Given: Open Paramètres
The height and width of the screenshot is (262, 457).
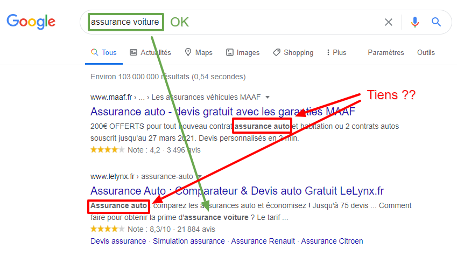Looking at the screenshot, I should pos(386,52).
